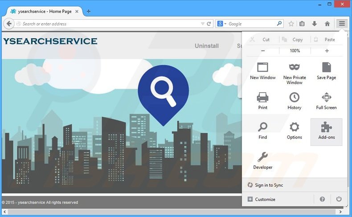Zoom in with the plus button
The image size is (352, 217).
[x=327, y=51]
